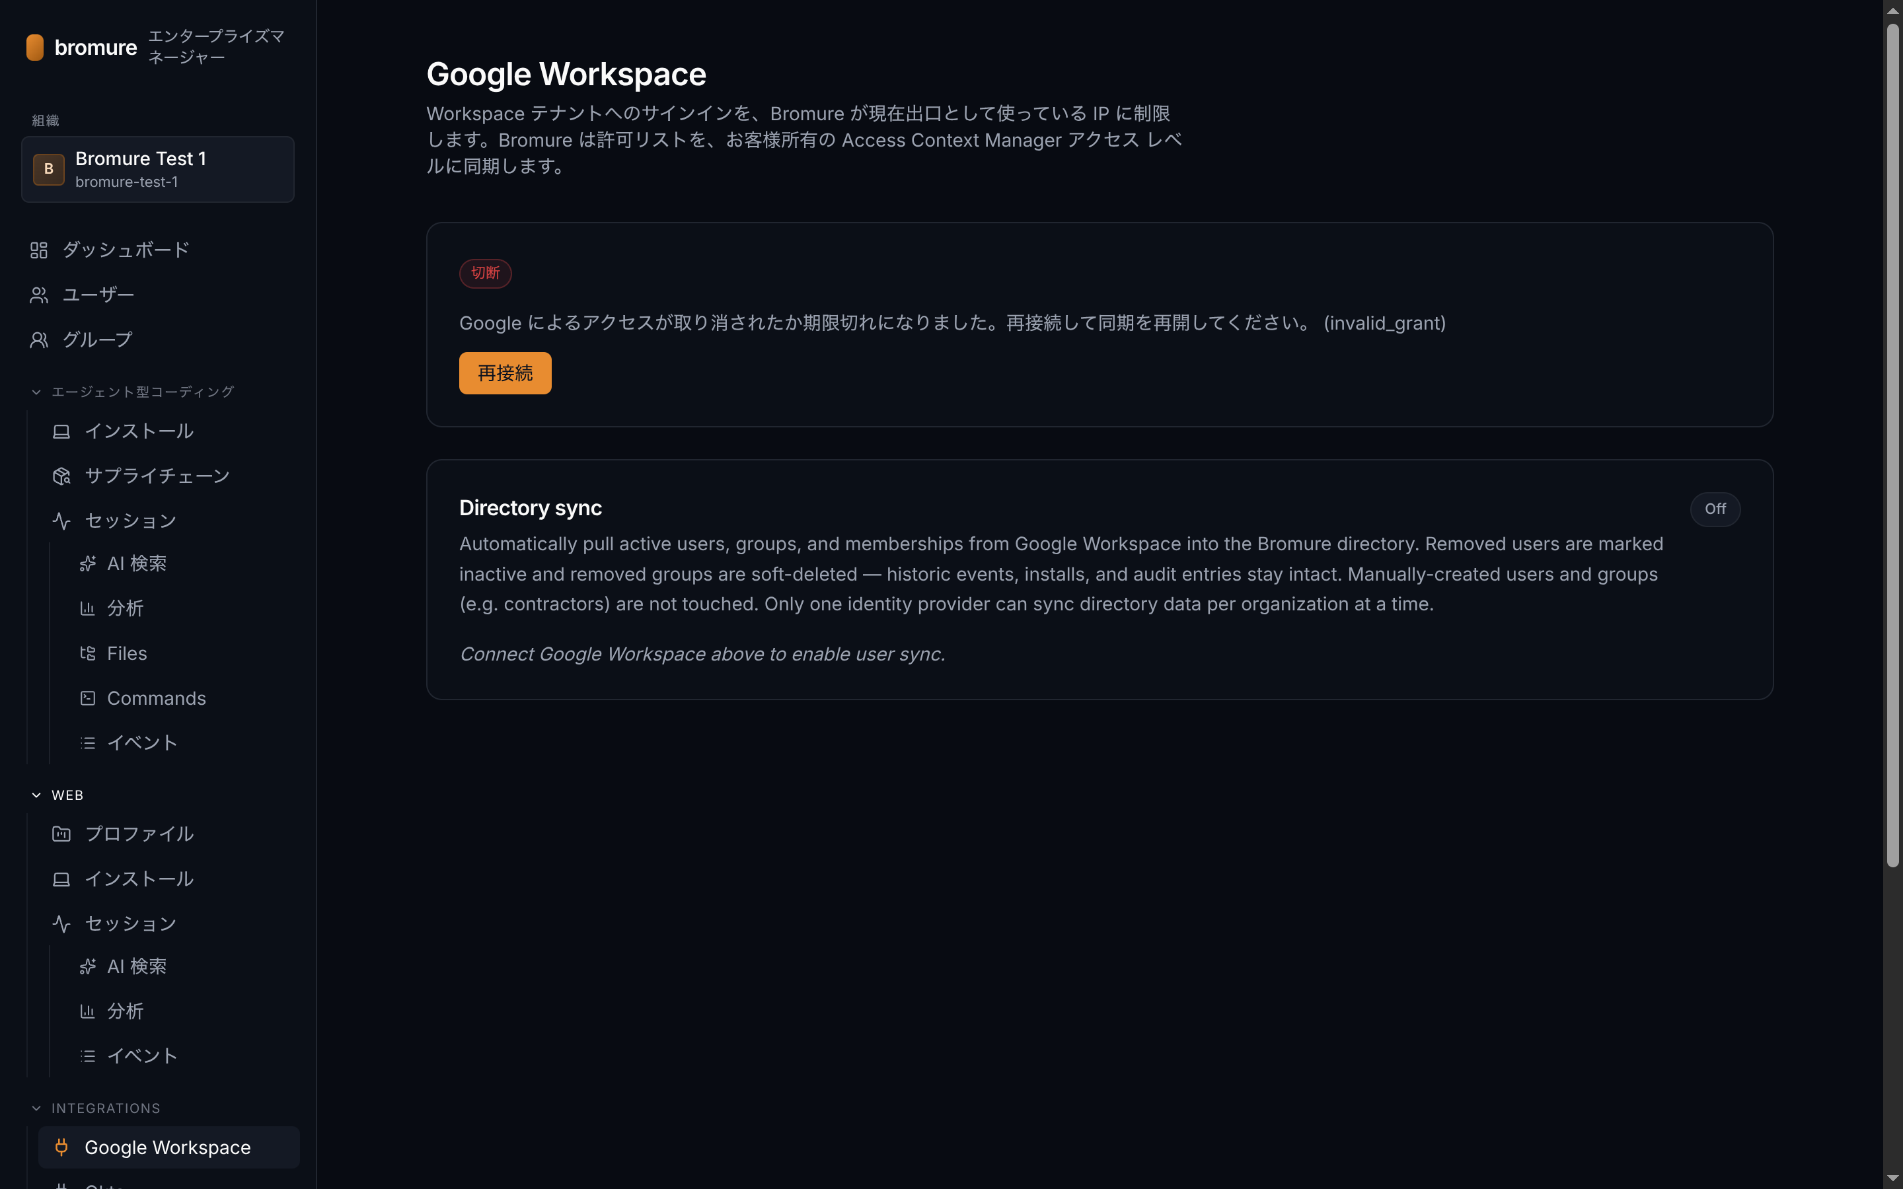Click the Google Workspace plug icon
Image resolution: width=1903 pixels, height=1189 pixels.
click(61, 1147)
